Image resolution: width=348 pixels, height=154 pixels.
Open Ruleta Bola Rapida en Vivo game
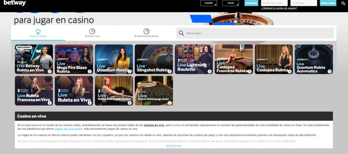114,91
